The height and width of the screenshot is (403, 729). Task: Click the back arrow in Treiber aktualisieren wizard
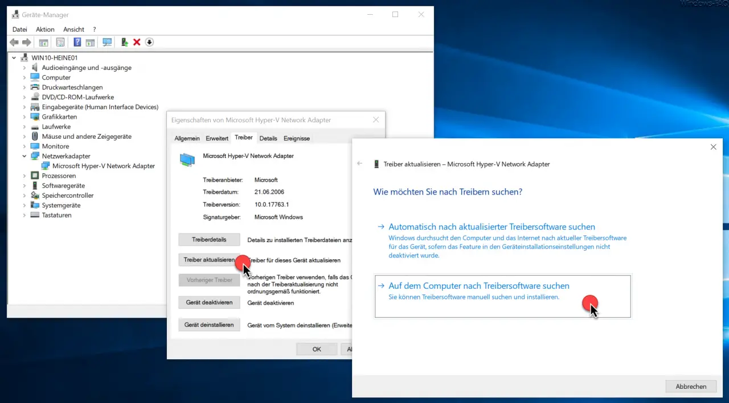click(x=359, y=164)
